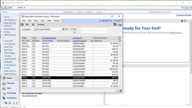Click the green OK checkmark icon
This screenshot has width=192, height=108.
(x=22, y=25)
